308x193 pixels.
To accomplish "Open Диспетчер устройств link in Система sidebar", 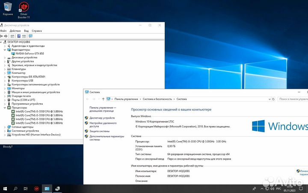I will [x=102, y=118].
